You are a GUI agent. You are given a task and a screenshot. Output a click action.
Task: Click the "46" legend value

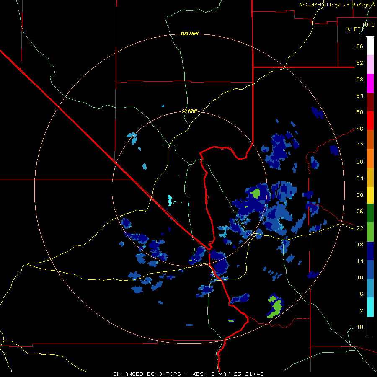click(x=360, y=129)
